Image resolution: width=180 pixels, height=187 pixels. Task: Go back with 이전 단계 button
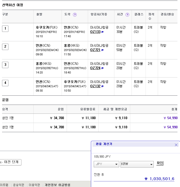coord(10,162)
